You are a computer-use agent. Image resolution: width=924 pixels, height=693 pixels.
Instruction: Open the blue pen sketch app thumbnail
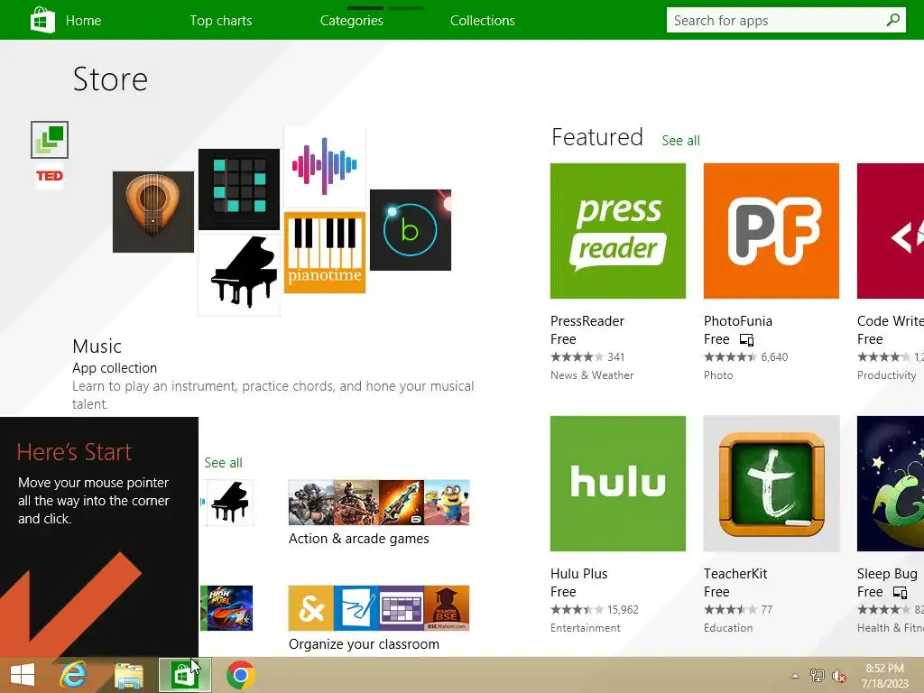pos(356,608)
